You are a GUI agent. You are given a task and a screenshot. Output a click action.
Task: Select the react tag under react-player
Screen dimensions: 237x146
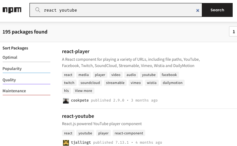(68, 75)
